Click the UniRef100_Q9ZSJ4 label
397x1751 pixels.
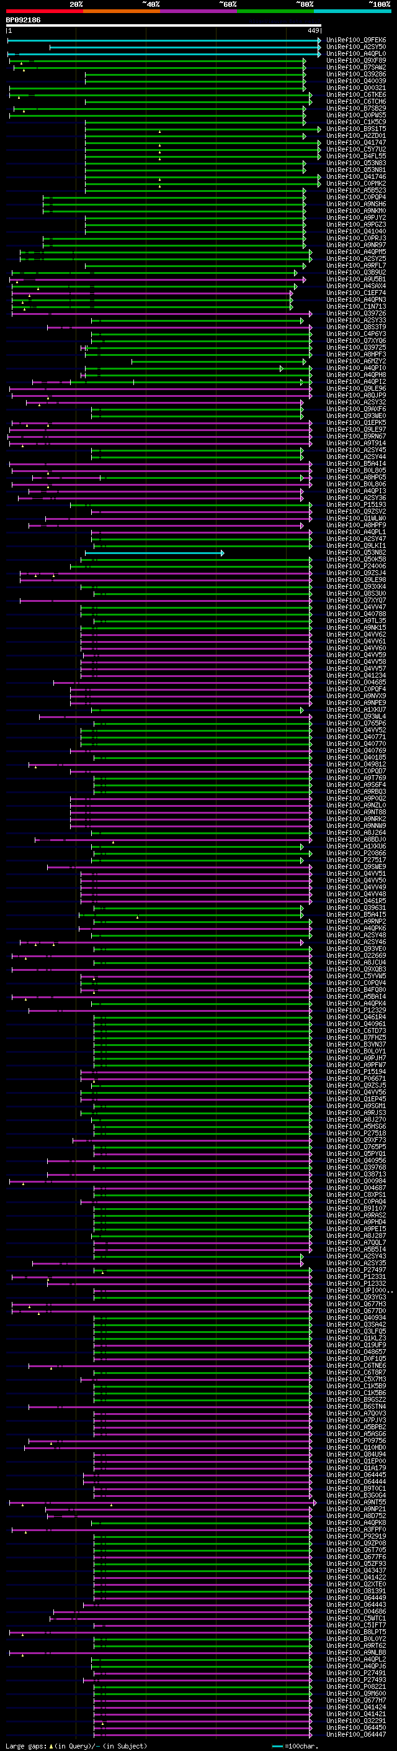click(x=355, y=573)
